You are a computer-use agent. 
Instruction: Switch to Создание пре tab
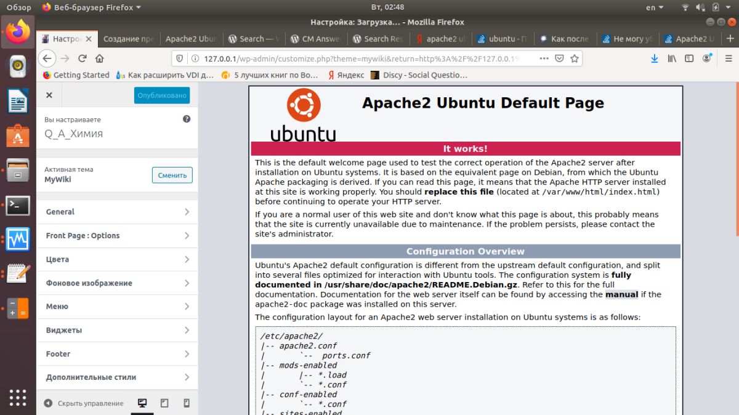point(129,39)
